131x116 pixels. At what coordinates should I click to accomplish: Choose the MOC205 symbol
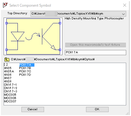click(x=10, y=95)
